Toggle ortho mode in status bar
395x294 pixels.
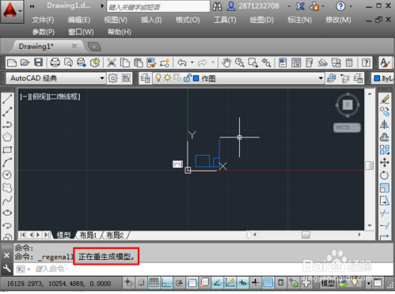coord(166,283)
